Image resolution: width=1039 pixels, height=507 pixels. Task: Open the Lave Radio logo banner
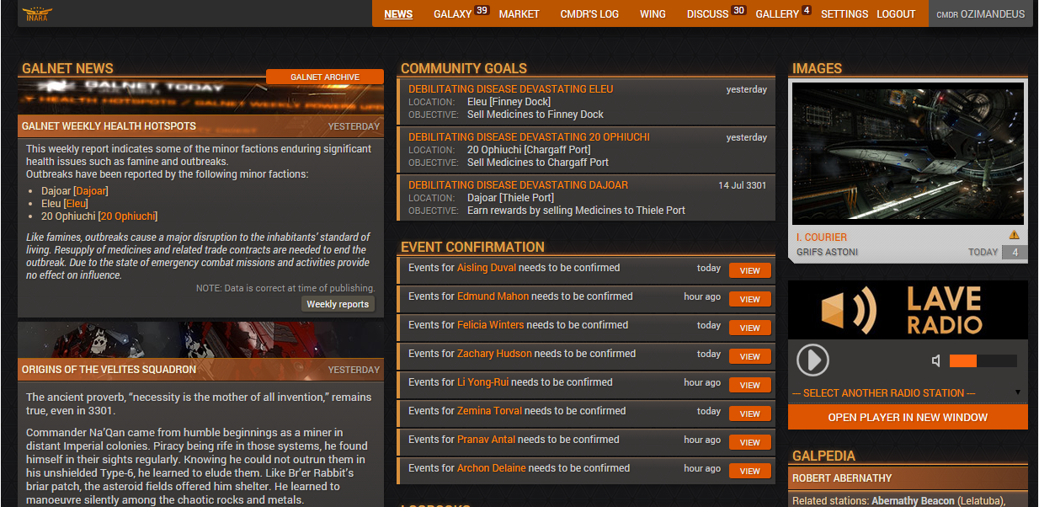908,309
